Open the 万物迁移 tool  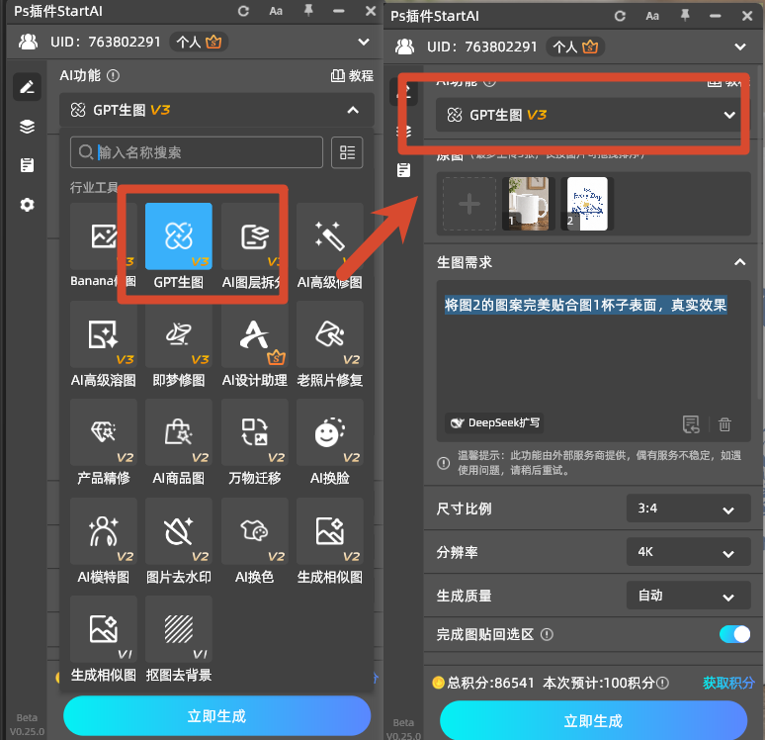pyautogui.click(x=254, y=432)
